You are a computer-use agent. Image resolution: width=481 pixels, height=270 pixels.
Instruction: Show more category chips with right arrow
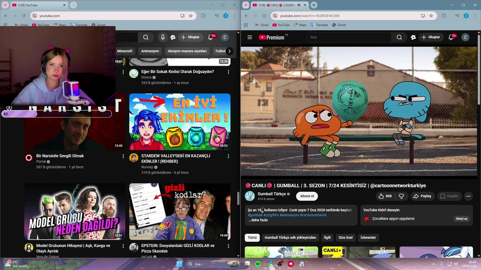pyautogui.click(x=229, y=51)
